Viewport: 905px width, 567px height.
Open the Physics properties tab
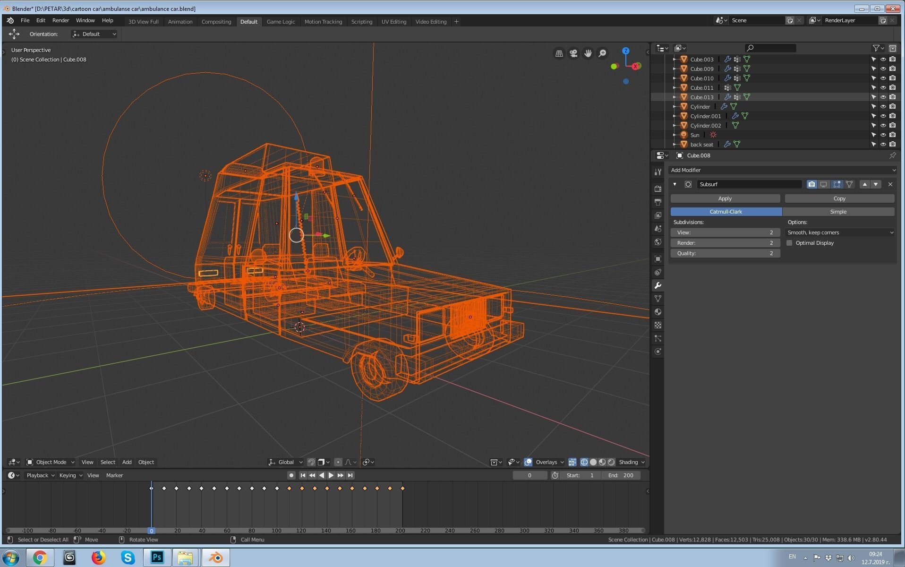point(657,352)
